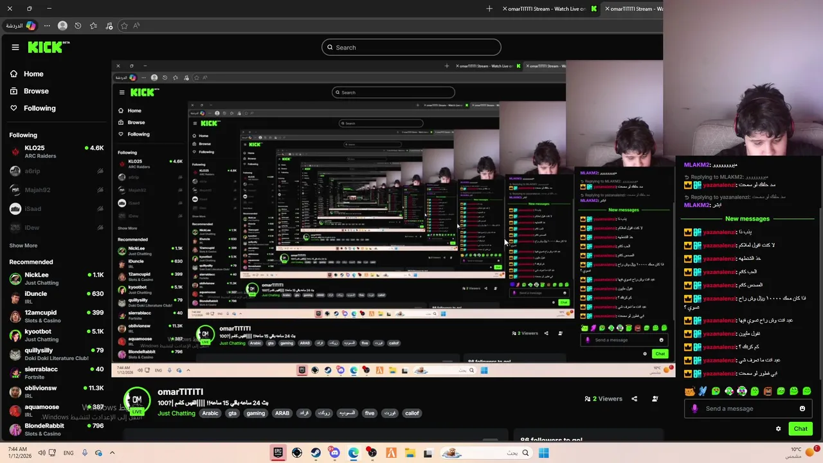The image size is (823, 463).
Task: Open lDuncle recommended channel
Action: point(56,298)
